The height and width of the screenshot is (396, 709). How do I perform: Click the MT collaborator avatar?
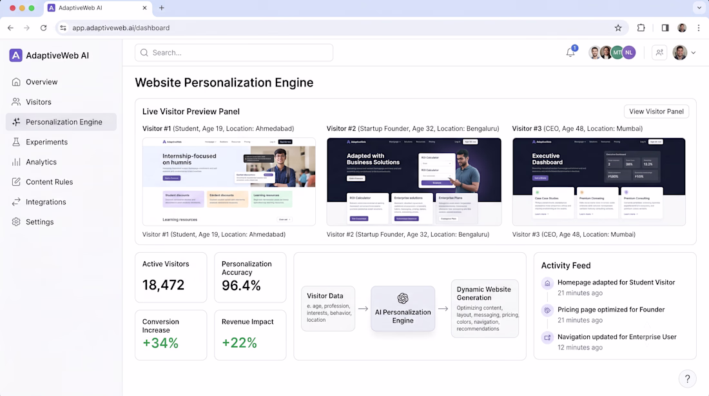[617, 52]
